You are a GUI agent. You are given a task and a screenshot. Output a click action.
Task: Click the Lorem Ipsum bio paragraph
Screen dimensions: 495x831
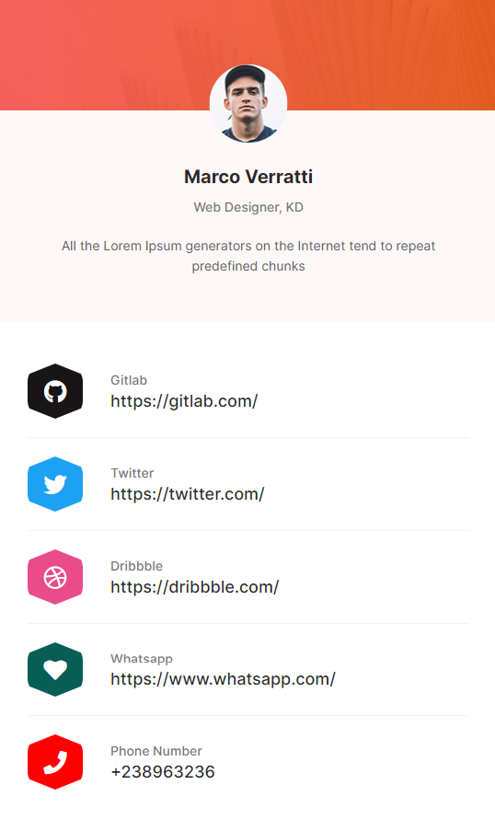click(x=248, y=256)
